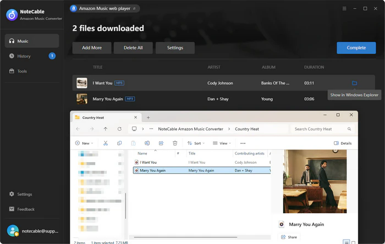Click the Delete trash icon in Explorer
This screenshot has height=244, width=385.
coord(175,143)
